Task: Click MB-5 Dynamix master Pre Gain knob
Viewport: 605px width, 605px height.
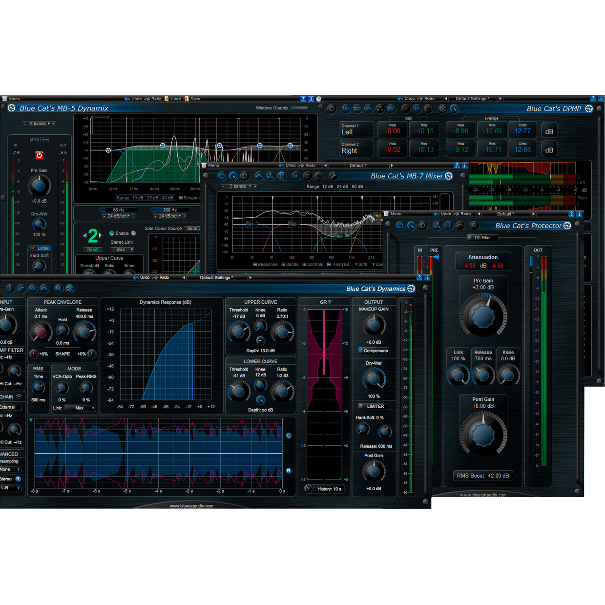Action: (39, 185)
